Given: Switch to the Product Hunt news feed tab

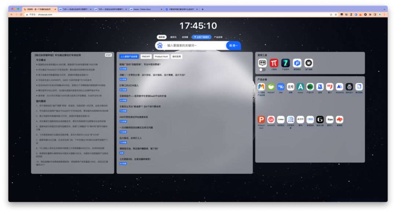Looking at the screenshot, I should point(161,56).
